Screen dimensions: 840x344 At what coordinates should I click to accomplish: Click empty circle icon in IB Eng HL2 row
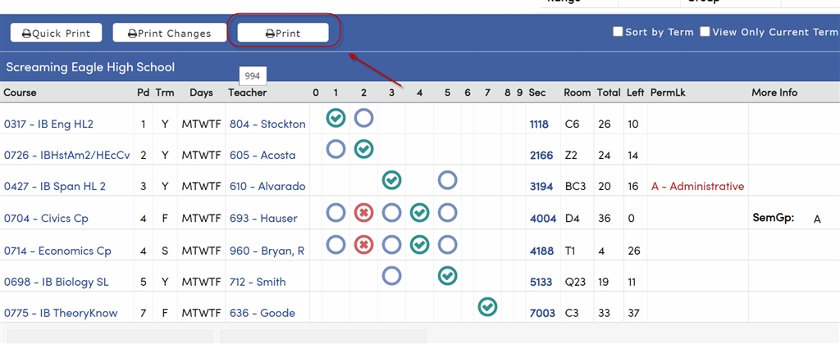363,118
